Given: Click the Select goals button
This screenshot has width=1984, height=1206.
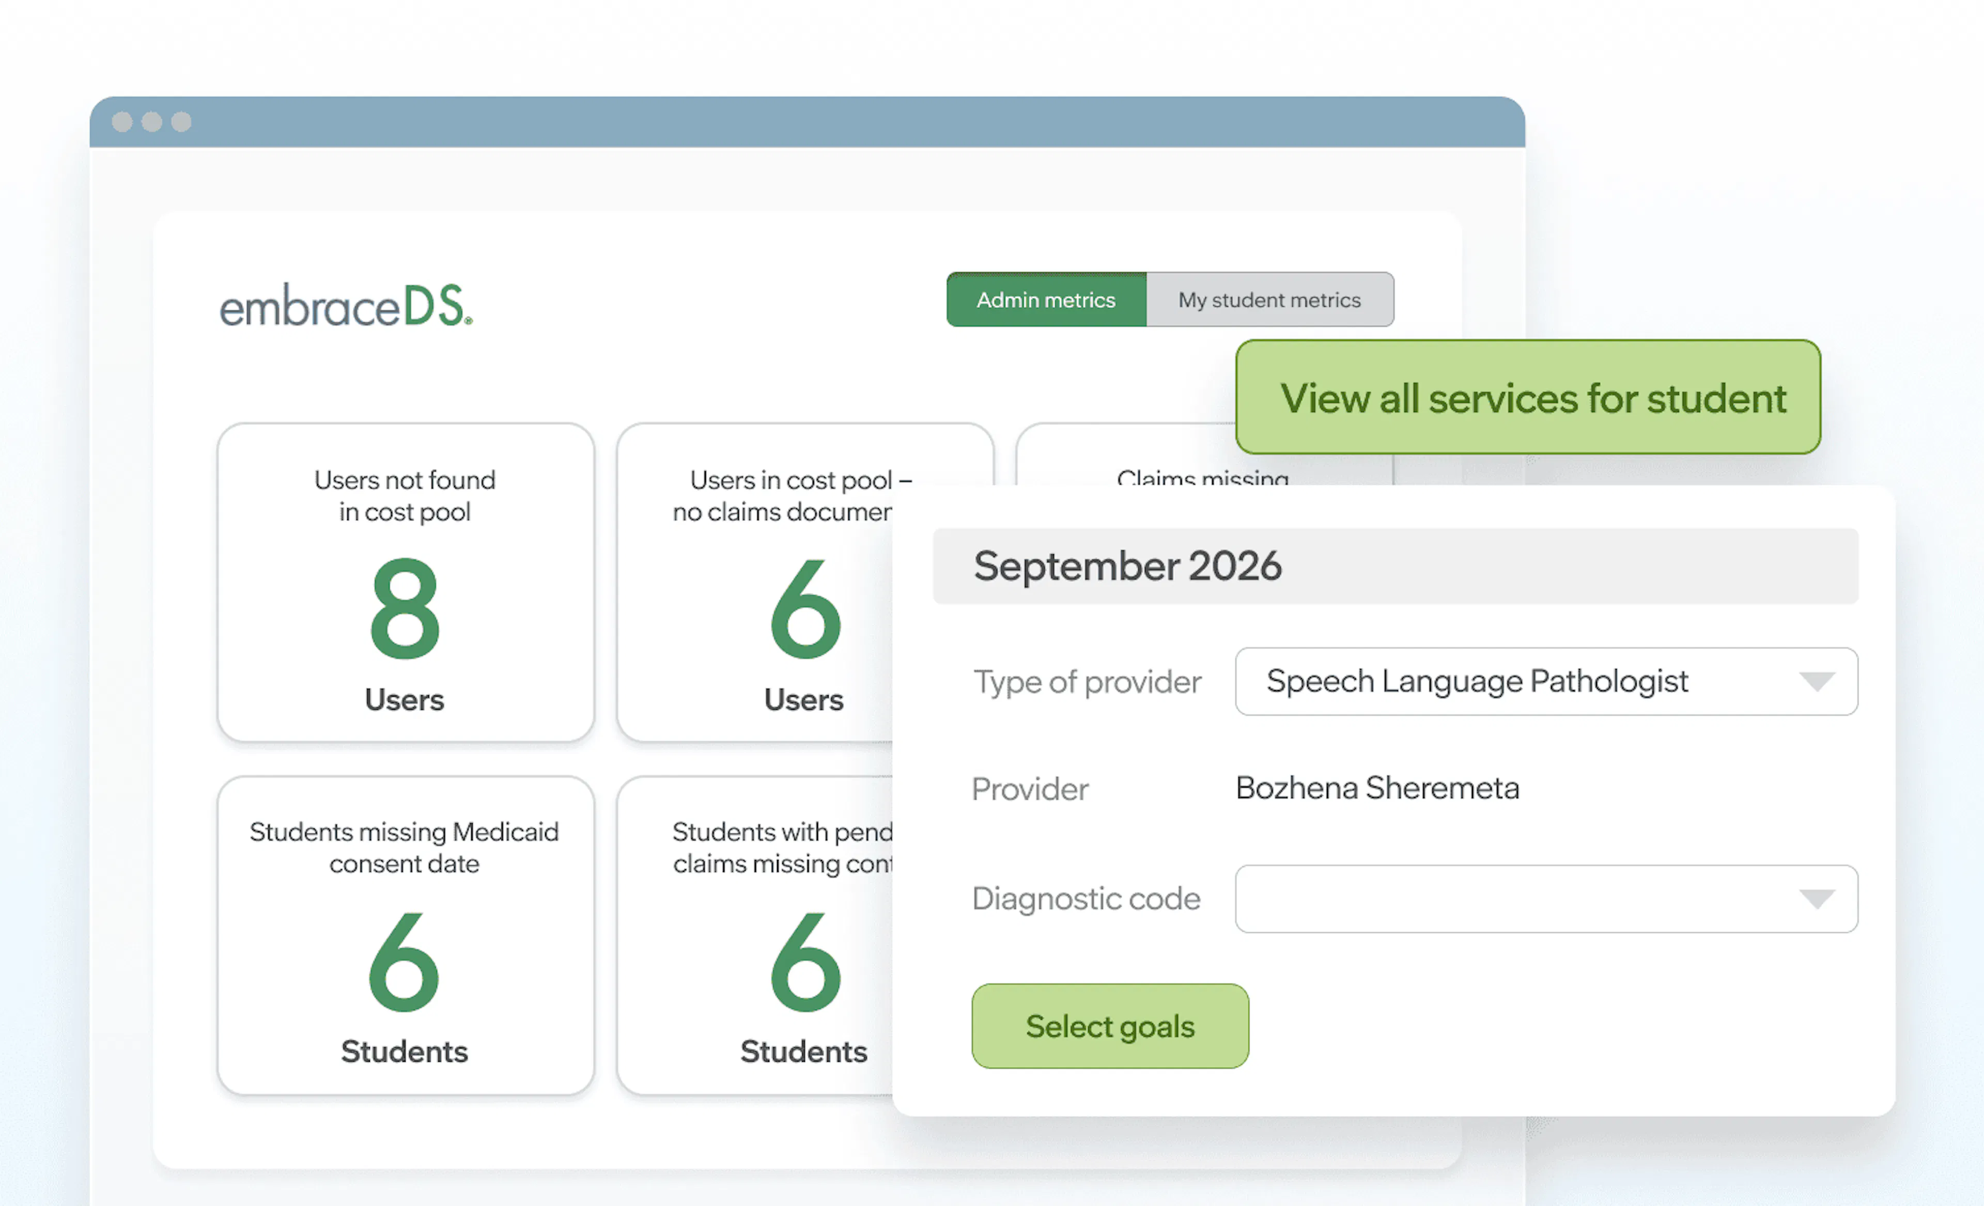Looking at the screenshot, I should coord(1110,1026).
